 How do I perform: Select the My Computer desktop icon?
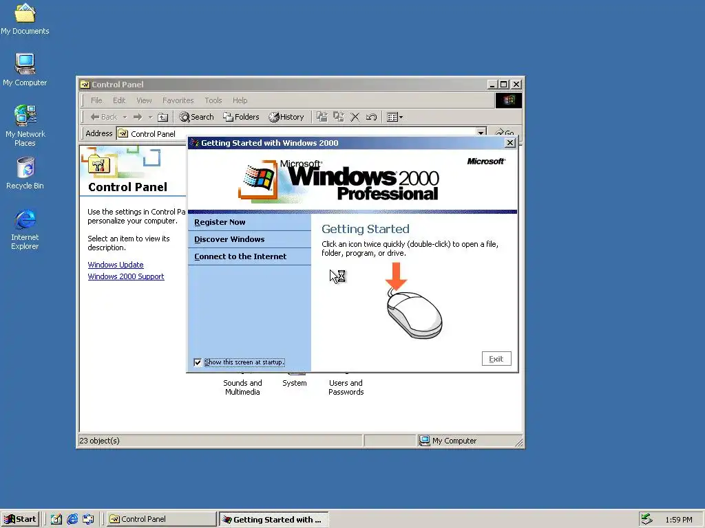tap(25, 69)
